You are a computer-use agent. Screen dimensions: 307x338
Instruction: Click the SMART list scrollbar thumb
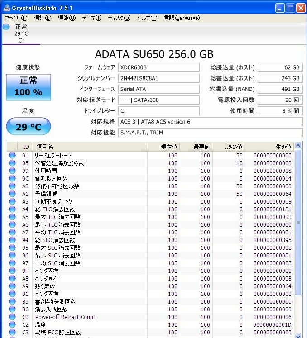298,223
